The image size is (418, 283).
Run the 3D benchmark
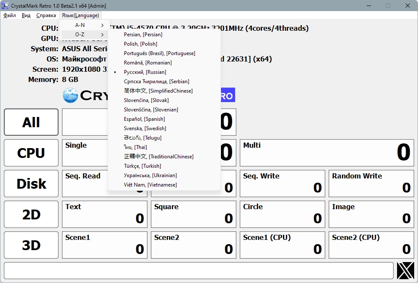(31, 245)
